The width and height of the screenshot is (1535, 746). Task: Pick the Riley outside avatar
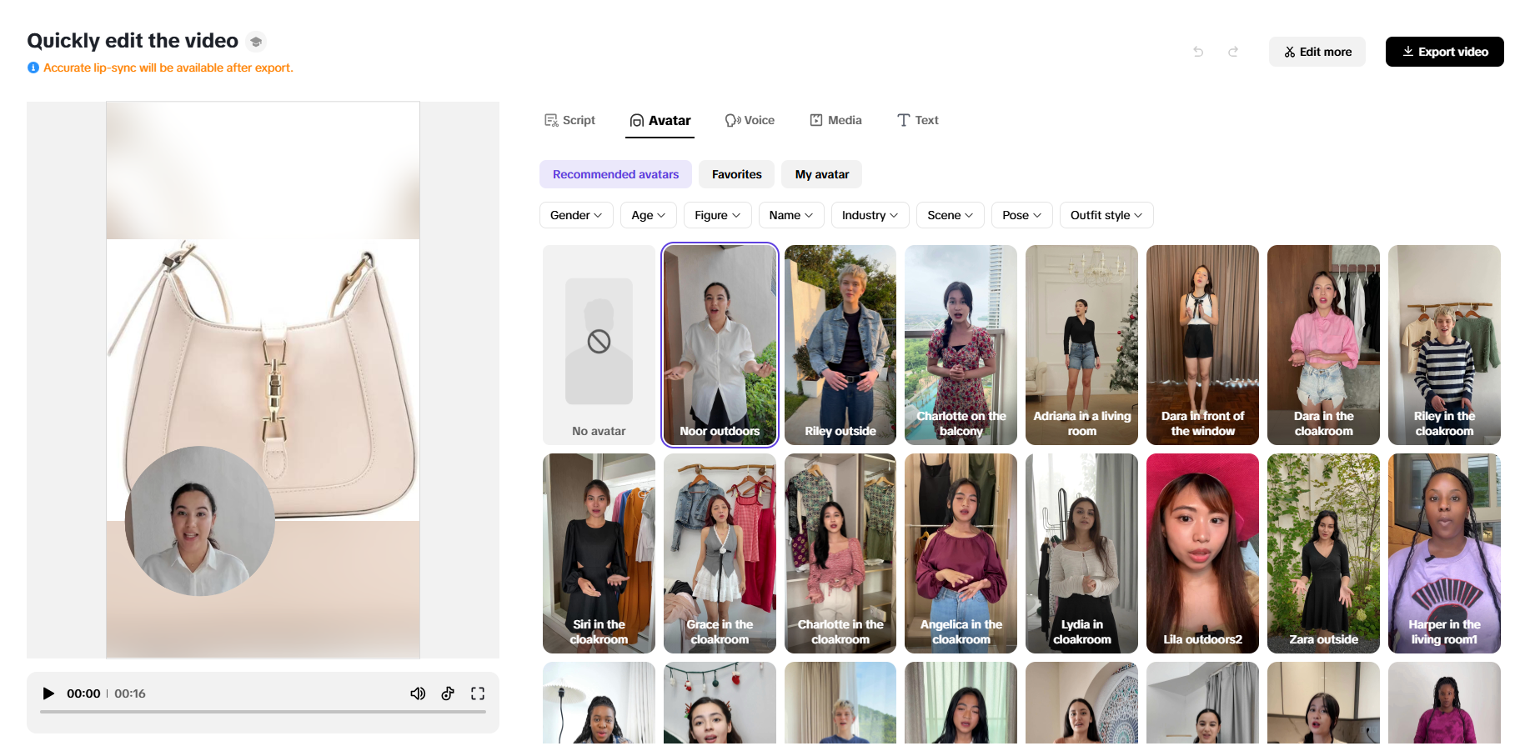point(840,345)
